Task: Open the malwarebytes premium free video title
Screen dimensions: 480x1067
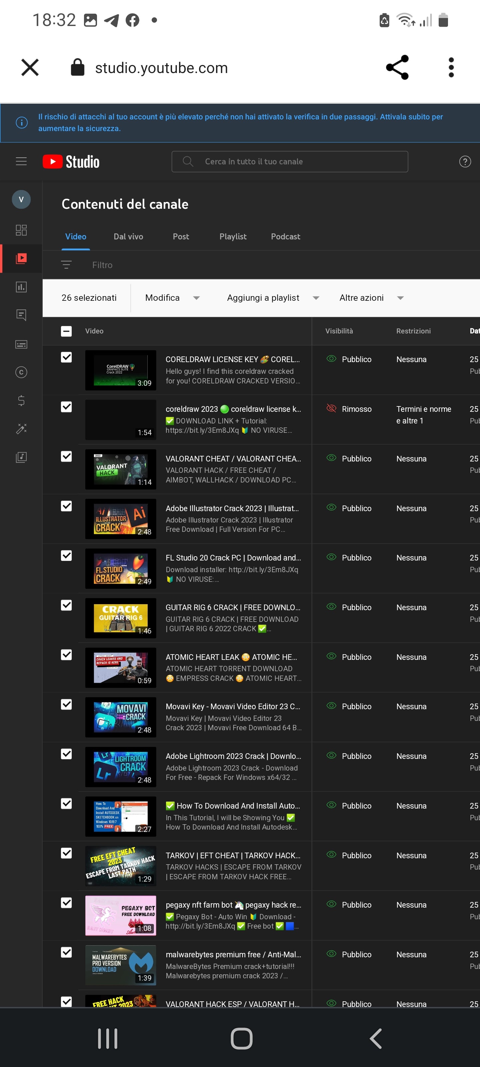Action: pos(233,954)
